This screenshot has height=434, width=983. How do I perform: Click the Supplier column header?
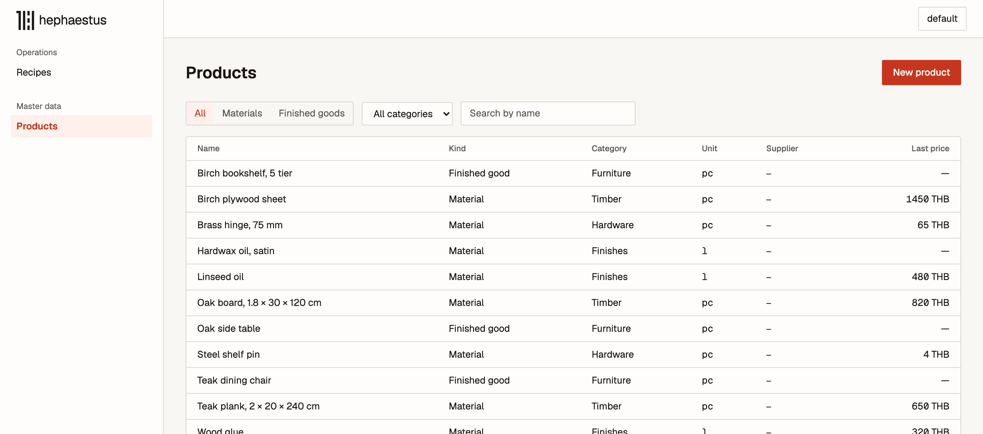[782, 149]
